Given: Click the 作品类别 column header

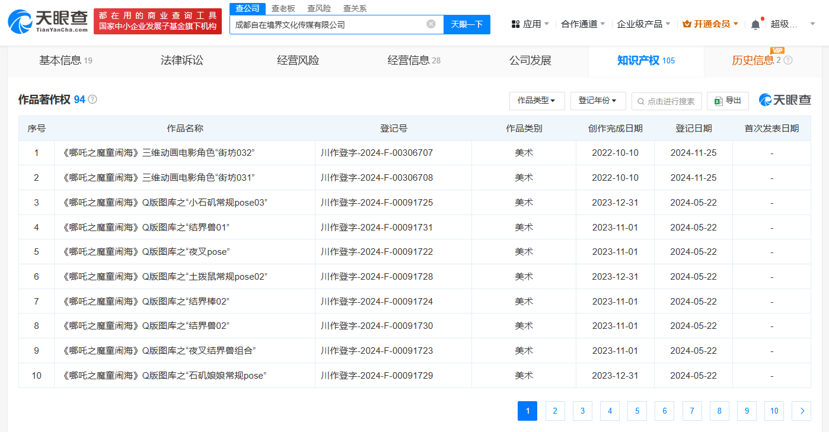Looking at the screenshot, I should (x=524, y=129).
